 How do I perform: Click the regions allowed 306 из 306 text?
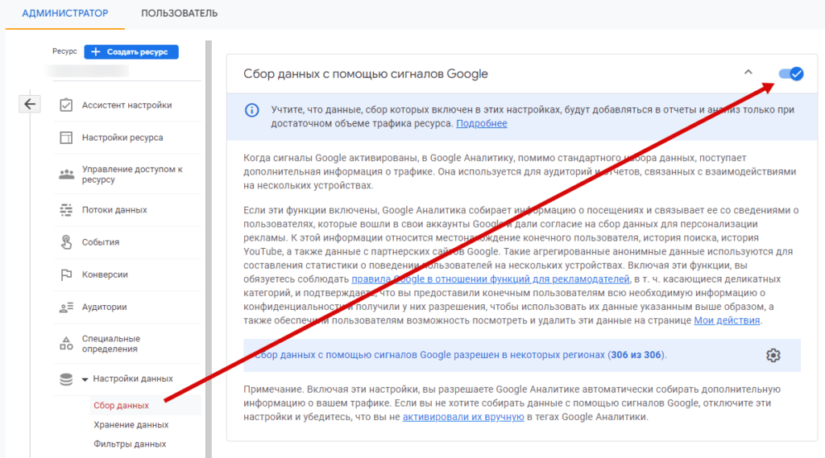tap(460, 355)
